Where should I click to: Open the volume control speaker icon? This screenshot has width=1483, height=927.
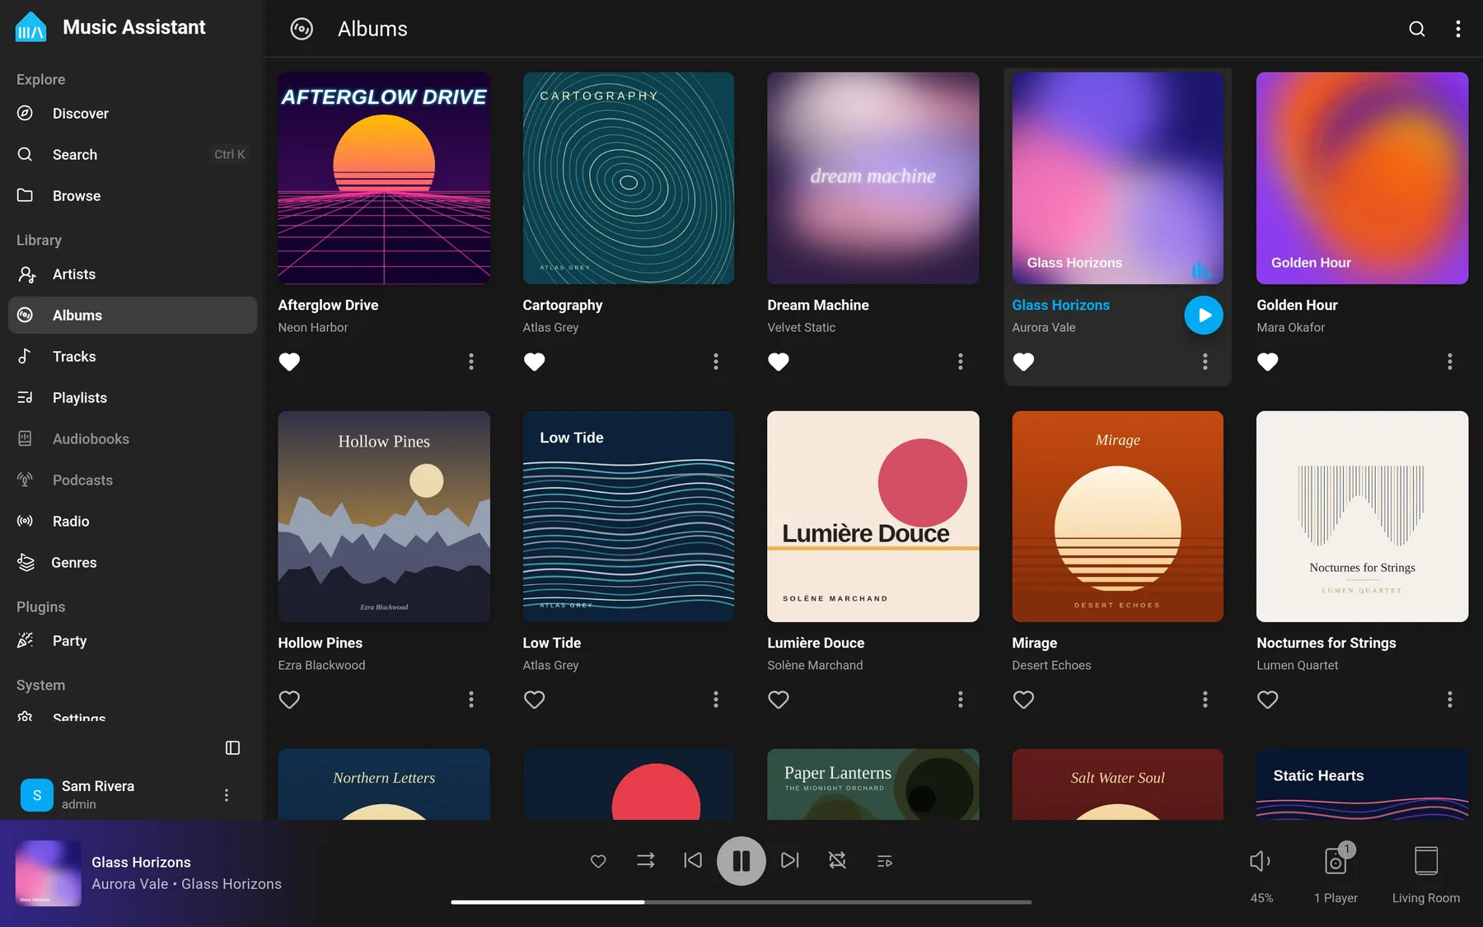tap(1261, 861)
